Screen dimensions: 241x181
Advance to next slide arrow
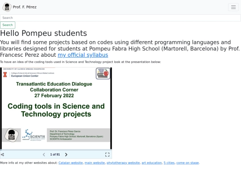66,155
